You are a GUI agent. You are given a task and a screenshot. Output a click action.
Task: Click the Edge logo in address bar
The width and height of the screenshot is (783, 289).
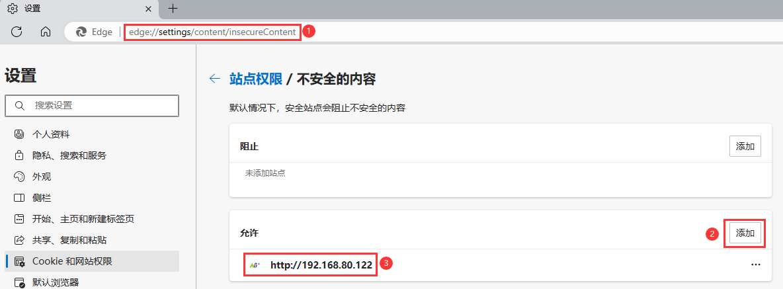coord(81,32)
